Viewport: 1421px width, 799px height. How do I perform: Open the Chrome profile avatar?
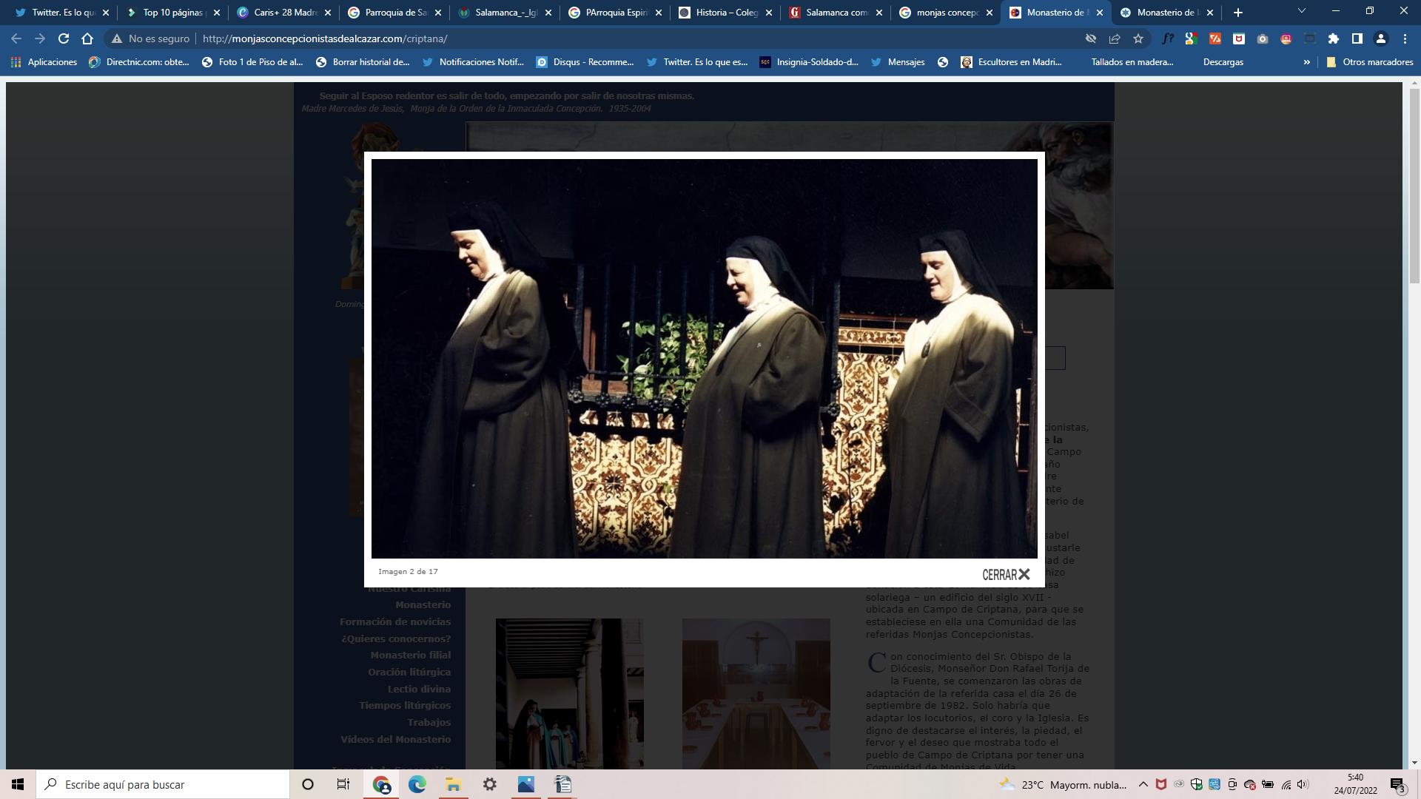click(x=1381, y=38)
